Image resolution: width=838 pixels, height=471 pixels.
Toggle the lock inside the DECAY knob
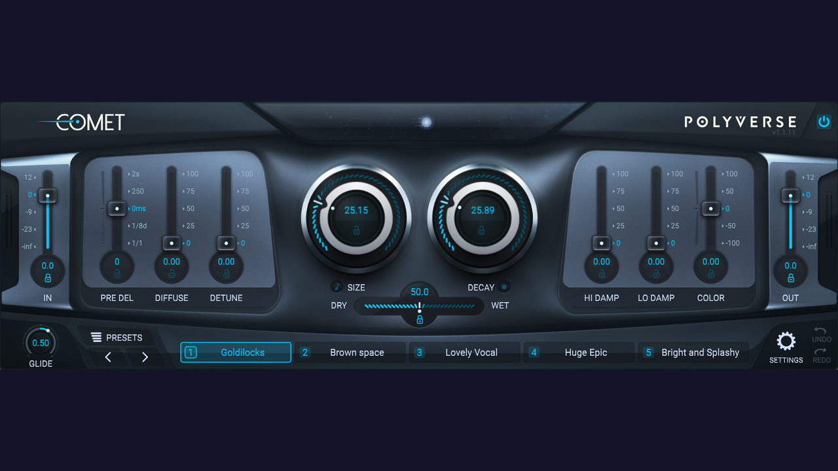coord(481,230)
